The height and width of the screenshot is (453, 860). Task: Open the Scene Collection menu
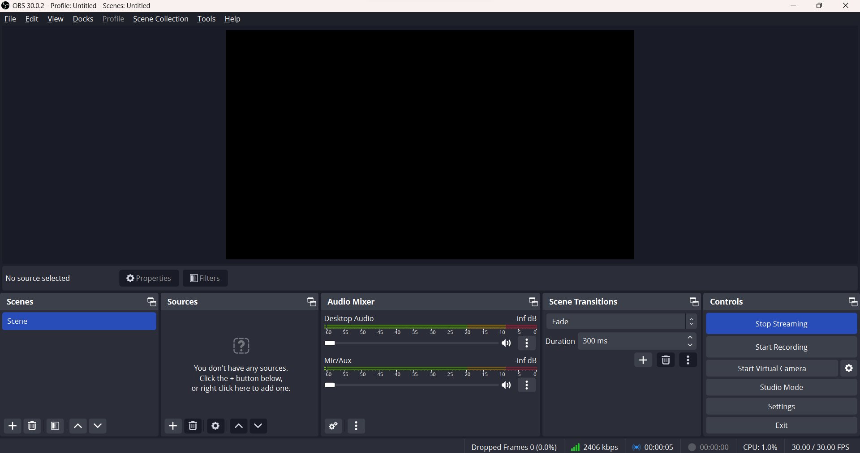click(161, 19)
